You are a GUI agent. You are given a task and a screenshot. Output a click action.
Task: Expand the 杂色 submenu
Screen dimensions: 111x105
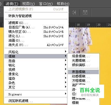[x=36, y=83]
